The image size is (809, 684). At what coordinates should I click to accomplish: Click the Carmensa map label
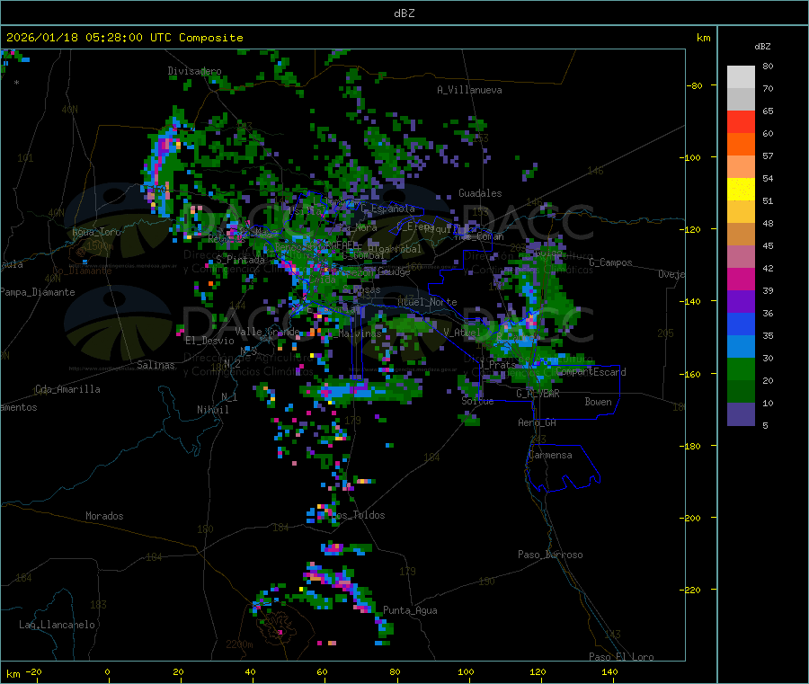550,455
